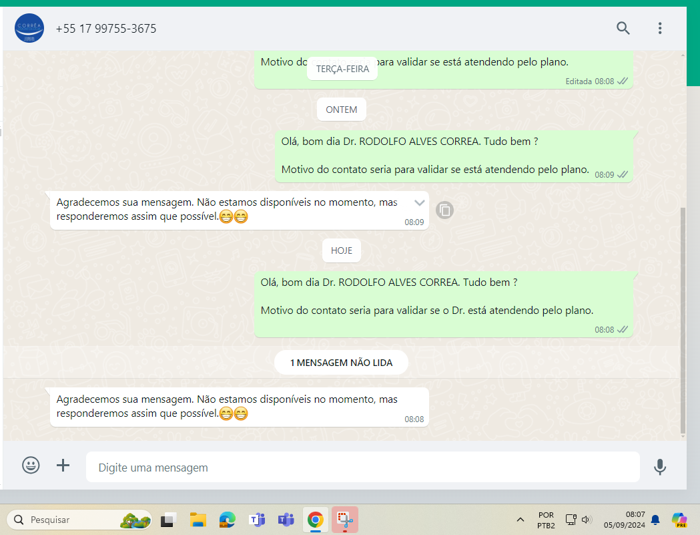Screen dimensions: 700x535
Task: Open the emoji picker
Action: pyautogui.click(x=31, y=466)
